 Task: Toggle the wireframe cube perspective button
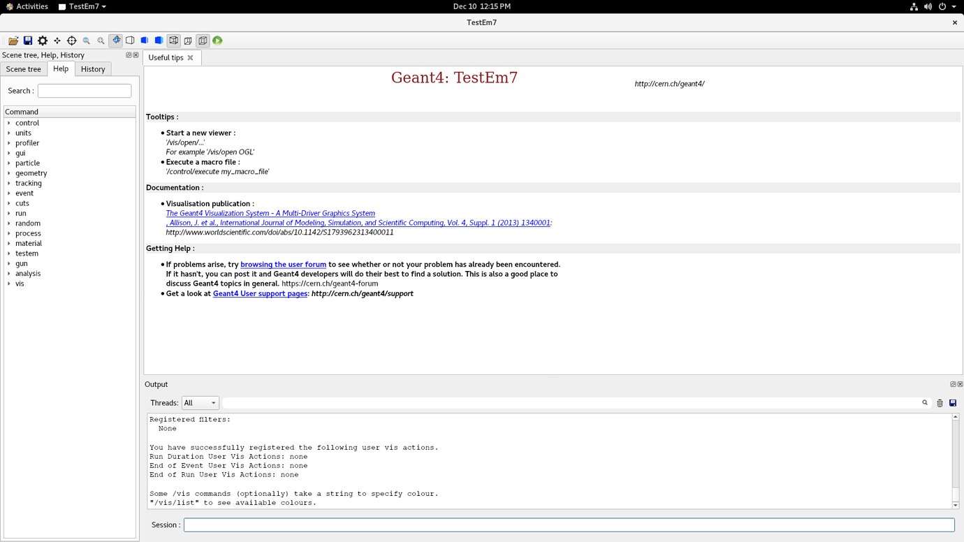[174, 41]
